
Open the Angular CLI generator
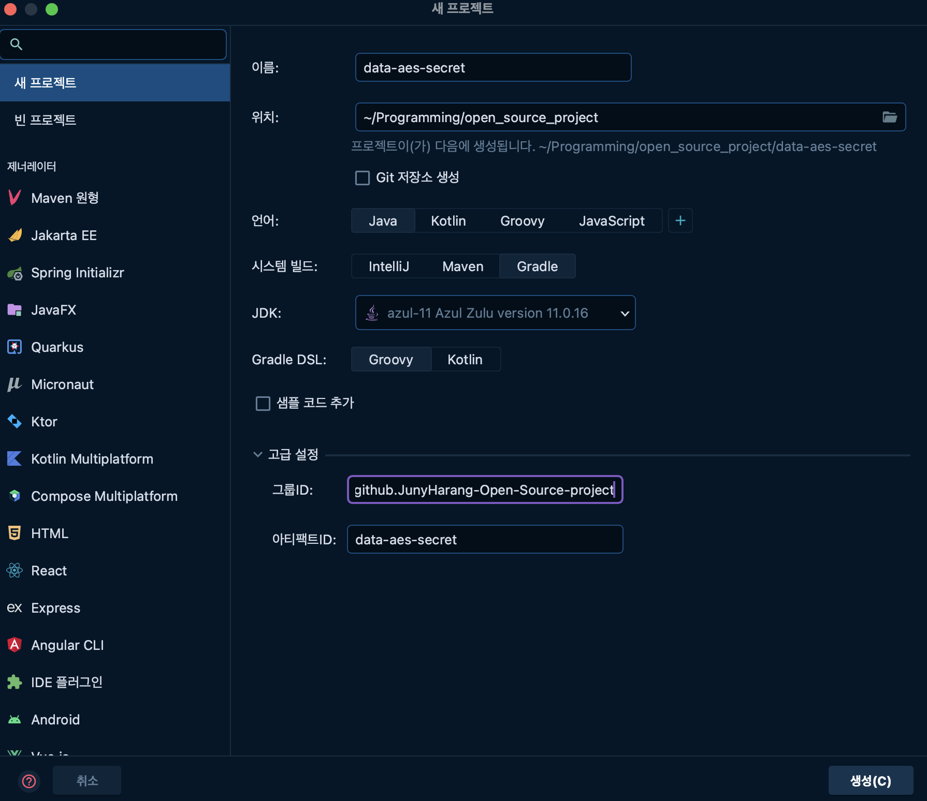click(x=115, y=645)
